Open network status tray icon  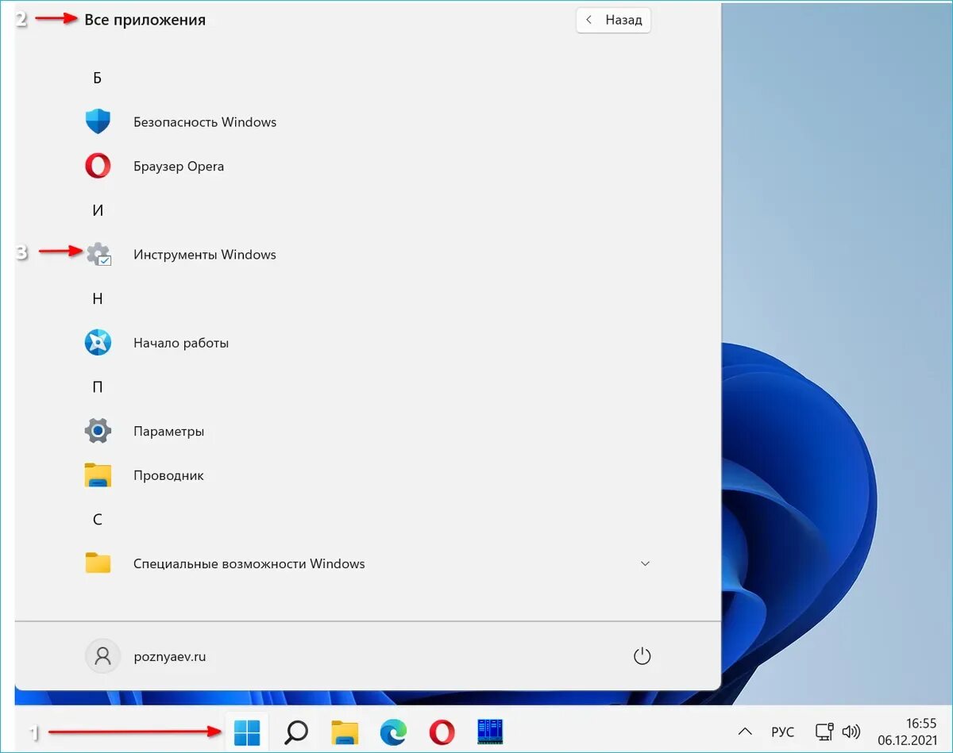pos(824,732)
